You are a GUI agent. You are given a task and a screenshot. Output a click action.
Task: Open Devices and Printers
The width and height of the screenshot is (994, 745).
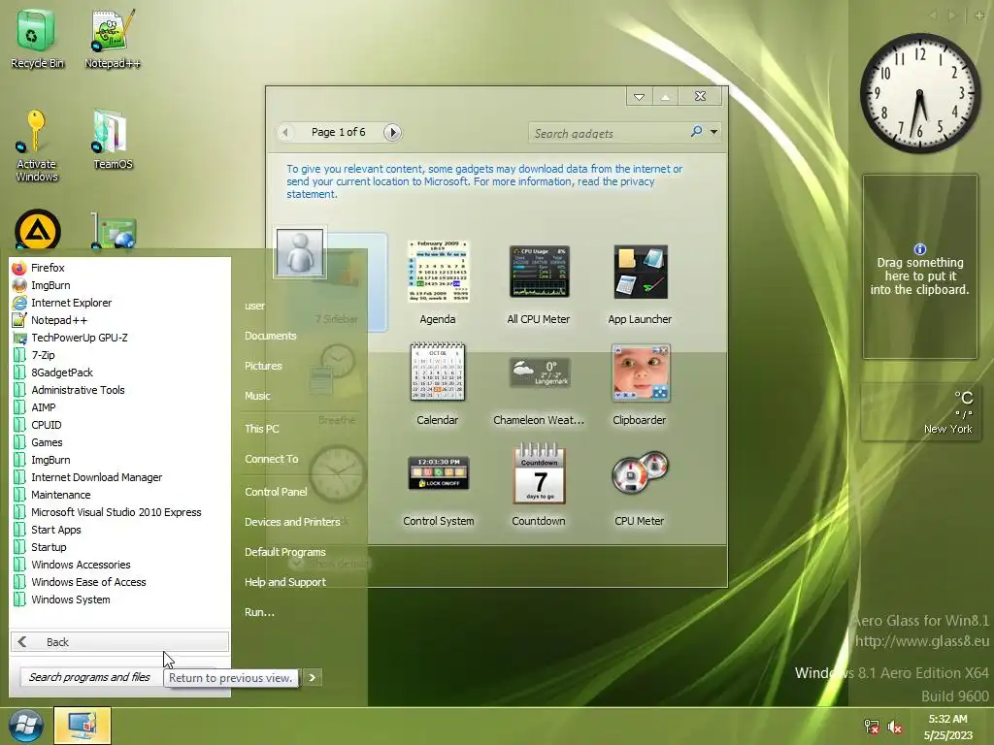tap(292, 522)
